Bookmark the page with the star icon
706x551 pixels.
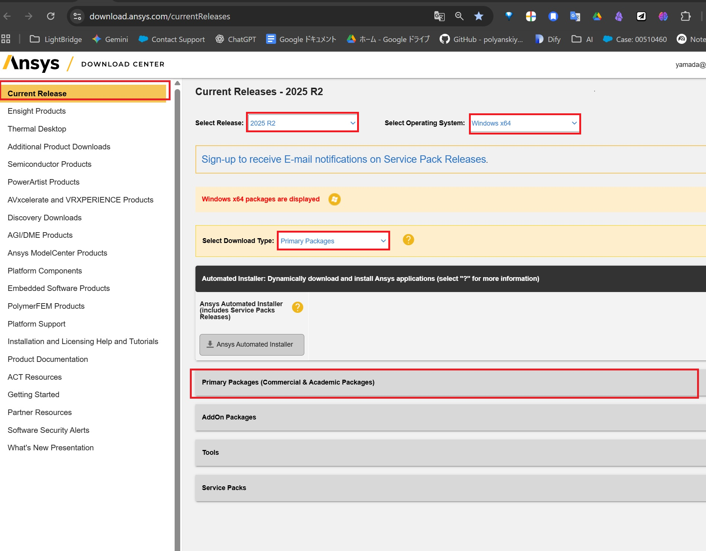[x=479, y=16]
